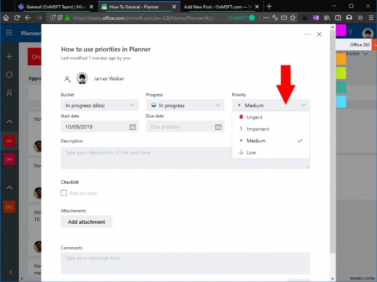Check the 'Add an item' checklist box
Screen dimensions: 377x282
64,193
